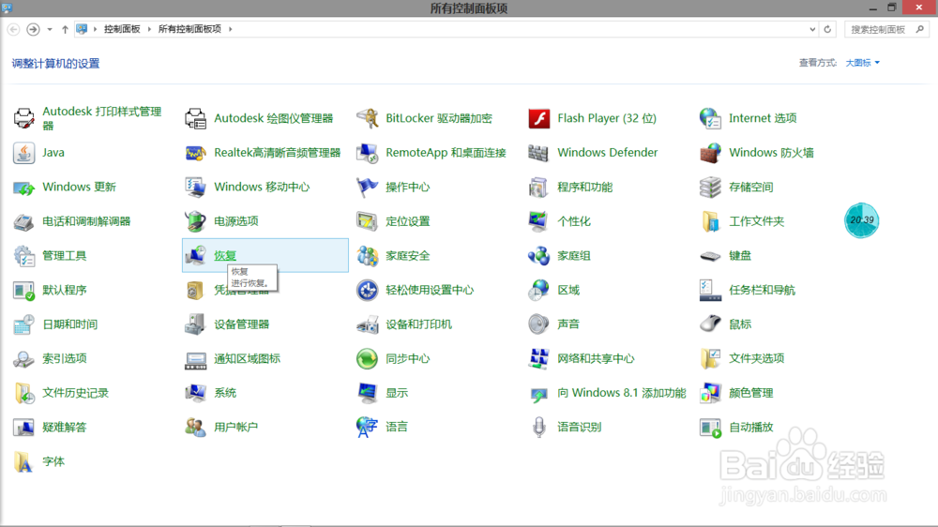Screen dimensions: 938x527
Task: Expand chevron after 控制面板 breadcrumb
Action: 149,29
